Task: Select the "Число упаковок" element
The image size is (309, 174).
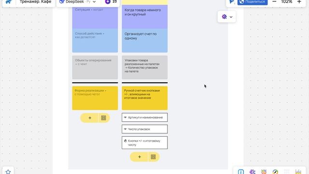Action: coord(145,129)
